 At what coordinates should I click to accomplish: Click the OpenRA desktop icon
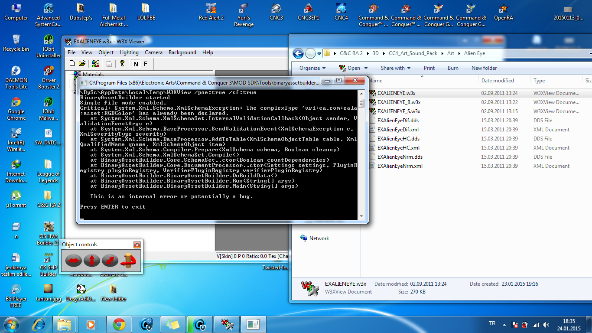504,12
